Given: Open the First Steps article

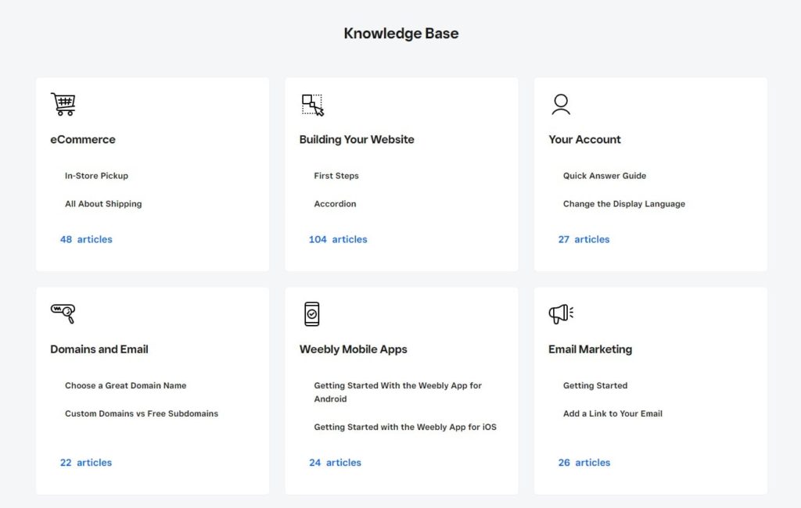Looking at the screenshot, I should pyautogui.click(x=336, y=176).
